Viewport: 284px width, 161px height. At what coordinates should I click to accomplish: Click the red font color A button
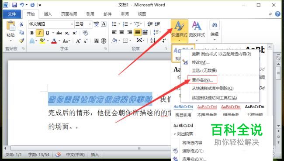tap(54, 41)
